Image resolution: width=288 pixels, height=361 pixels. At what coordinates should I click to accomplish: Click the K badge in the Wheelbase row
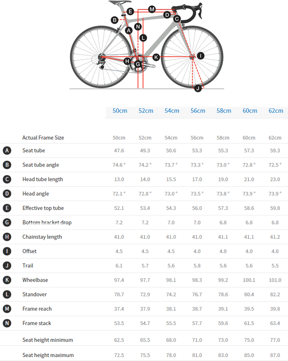[x=7, y=280]
